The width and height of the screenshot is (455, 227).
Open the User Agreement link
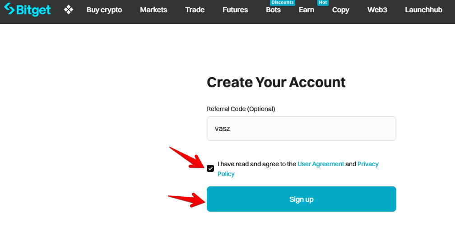tap(321, 164)
